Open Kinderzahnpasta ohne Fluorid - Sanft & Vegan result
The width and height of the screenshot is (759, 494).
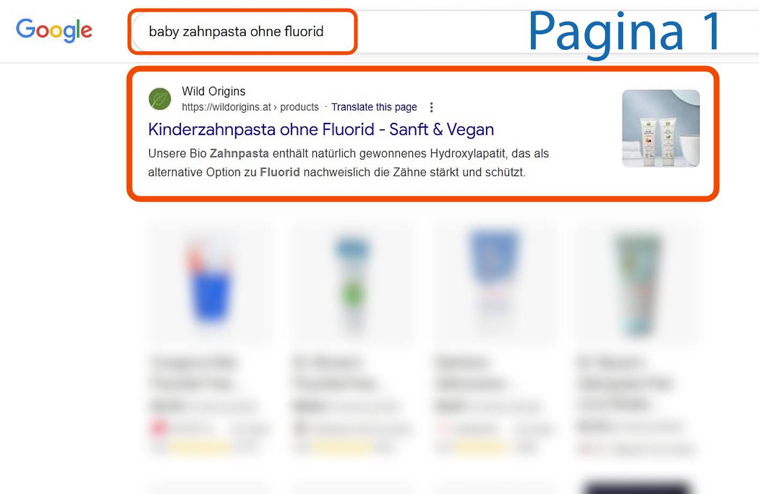[321, 129]
